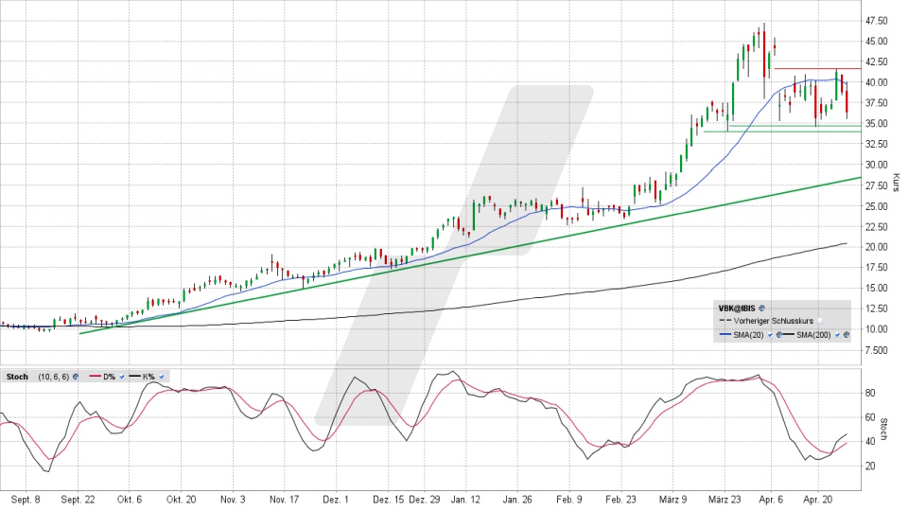Click the SMA(20) legend label
The image size is (908, 511).
click(x=748, y=335)
